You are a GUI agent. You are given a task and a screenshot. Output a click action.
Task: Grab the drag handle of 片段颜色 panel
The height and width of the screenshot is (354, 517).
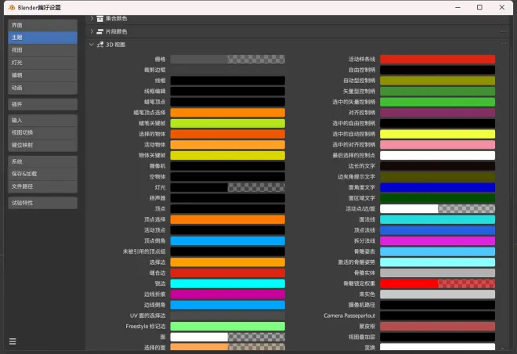point(503,31)
